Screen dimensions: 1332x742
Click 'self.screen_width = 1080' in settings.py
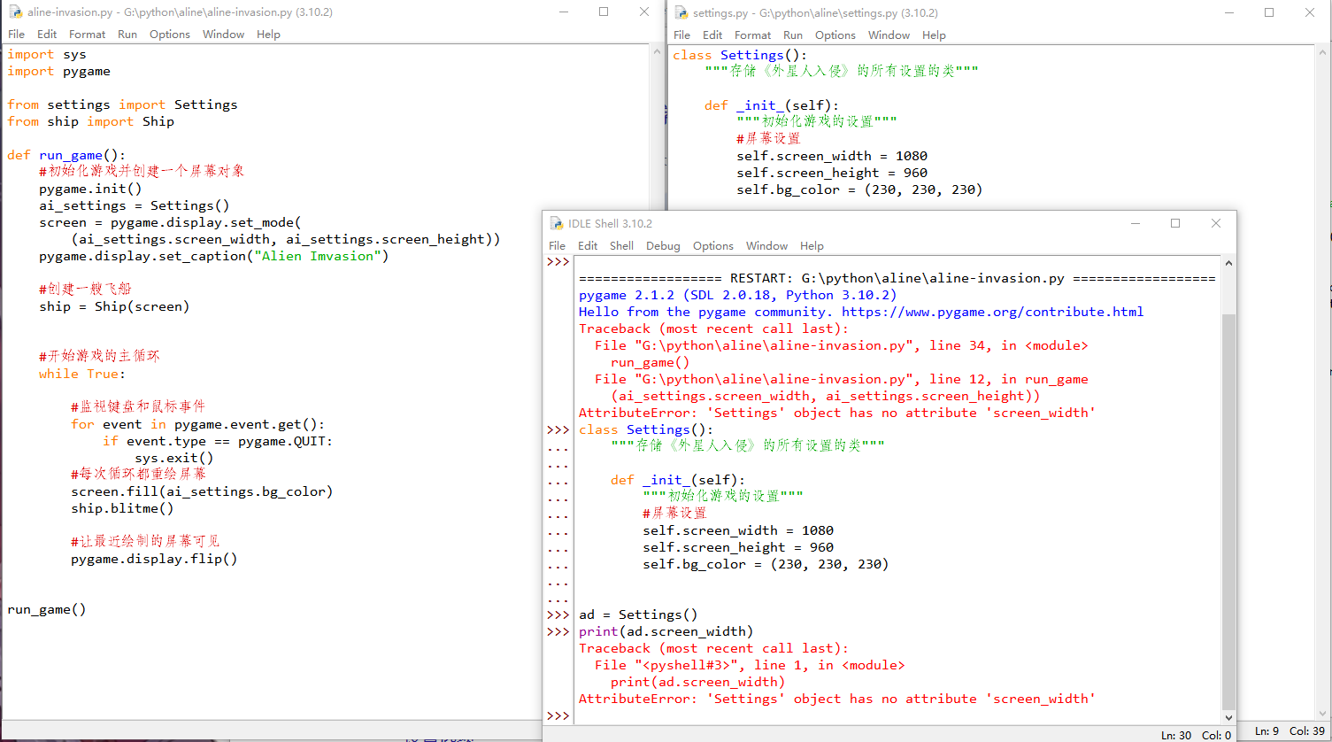(x=832, y=156)
